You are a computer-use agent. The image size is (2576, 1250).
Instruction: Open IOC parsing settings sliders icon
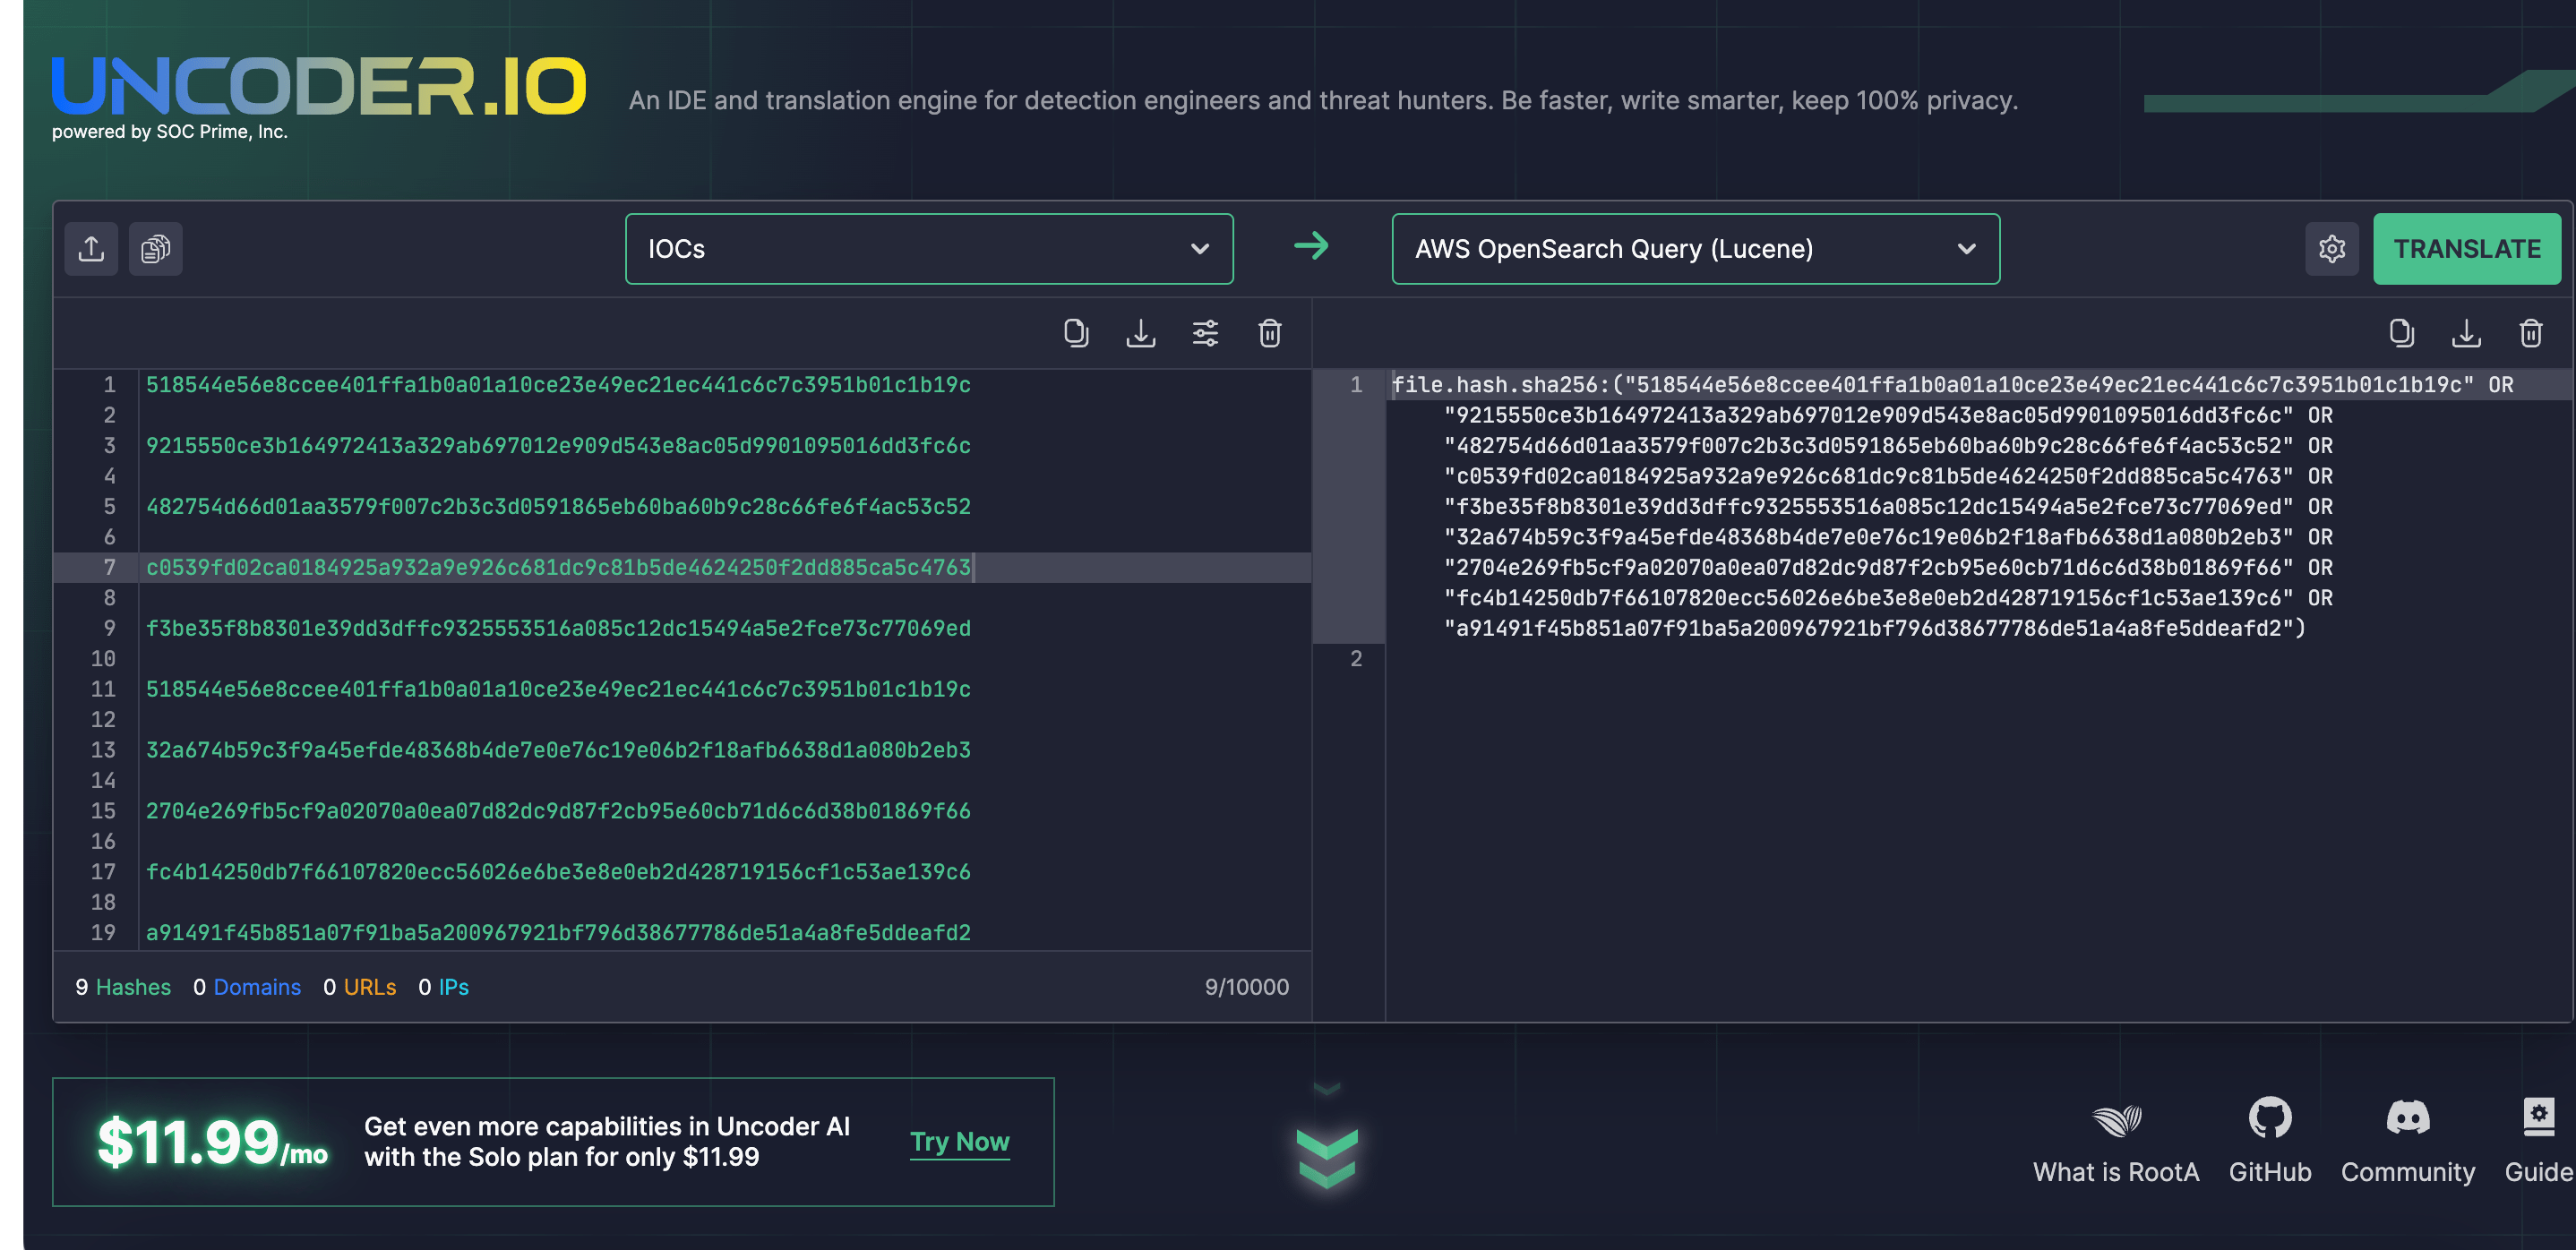(1205, 333)
